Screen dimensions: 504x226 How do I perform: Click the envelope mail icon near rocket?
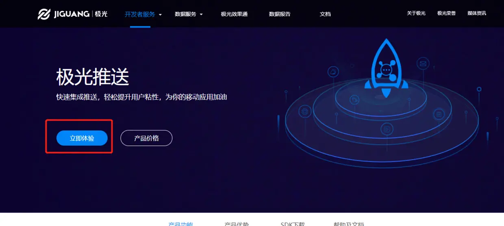[423, 63]
